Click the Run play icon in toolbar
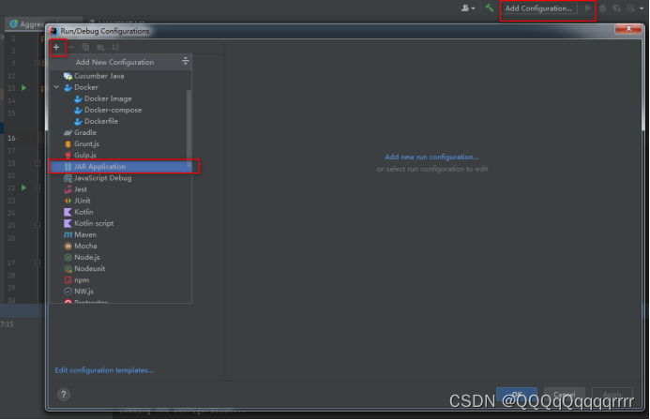This screenshot has width=650, height=420. pos(587,7)
